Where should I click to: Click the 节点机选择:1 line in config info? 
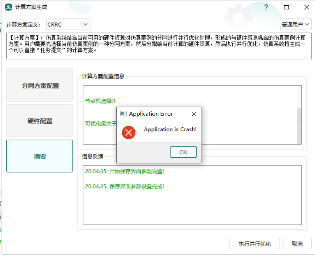coord(100,101)
